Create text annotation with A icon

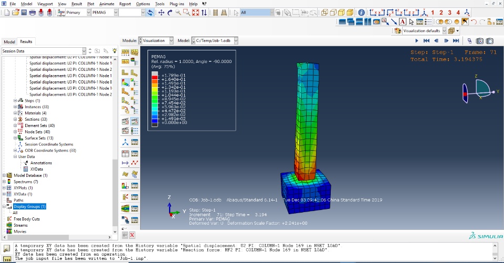[403, 22]
